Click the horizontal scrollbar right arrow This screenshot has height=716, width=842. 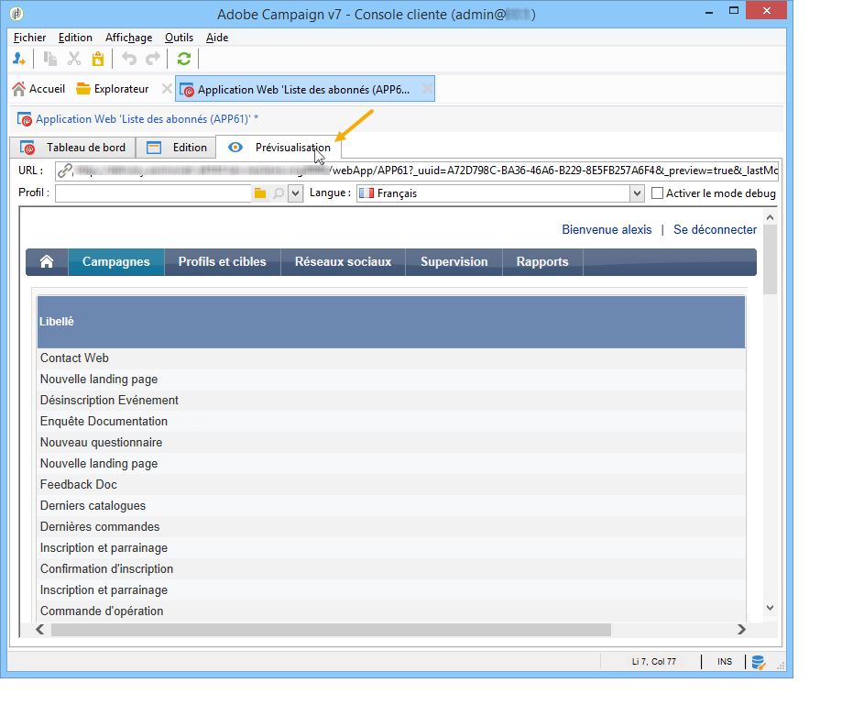point(741,630)
